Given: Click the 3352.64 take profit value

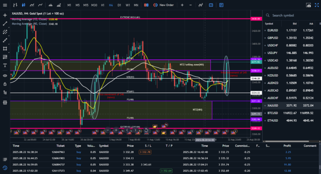Looking at the screenshot, I should coord(166,171).
